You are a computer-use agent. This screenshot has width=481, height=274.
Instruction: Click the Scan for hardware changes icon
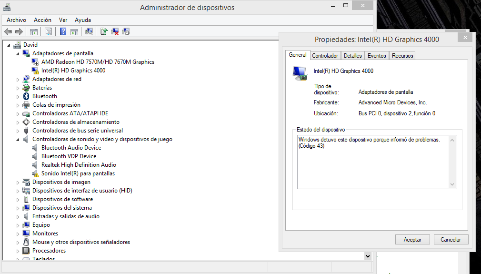pos(89,31)
